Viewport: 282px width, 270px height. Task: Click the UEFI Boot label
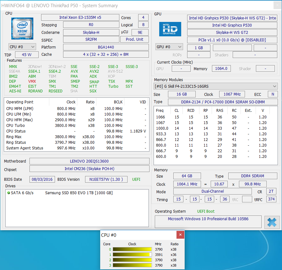pyautogui.click(x=206, y=211)
